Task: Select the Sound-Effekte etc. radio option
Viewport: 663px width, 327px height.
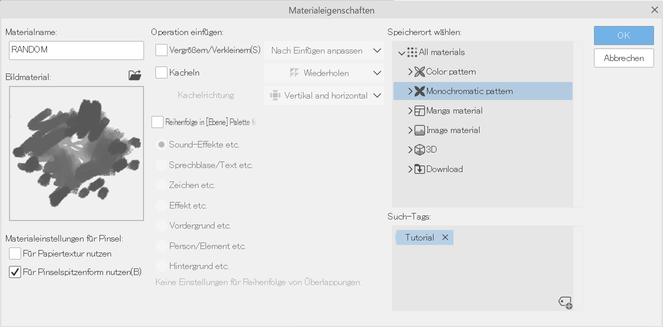Action: tap(161, 144)
